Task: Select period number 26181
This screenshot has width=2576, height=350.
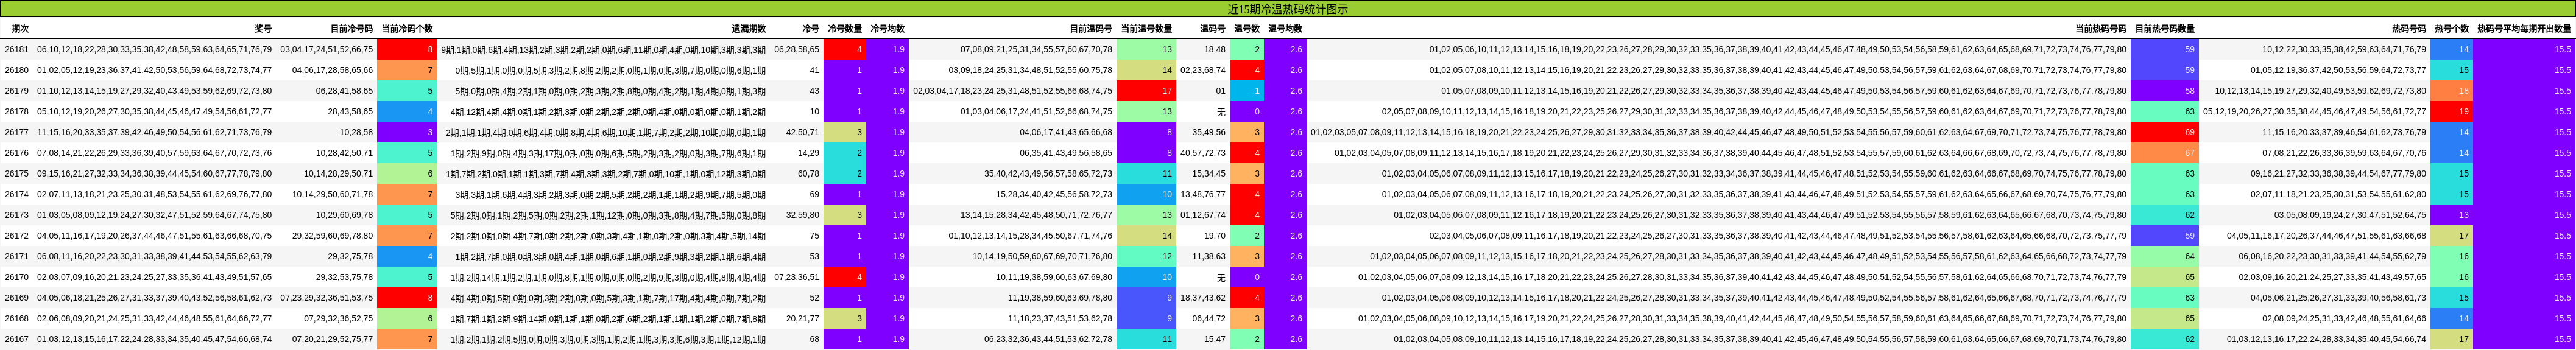Action: pos(17,49)
